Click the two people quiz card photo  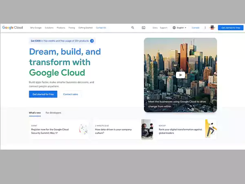pyautogui.click(x=147, y=129)
